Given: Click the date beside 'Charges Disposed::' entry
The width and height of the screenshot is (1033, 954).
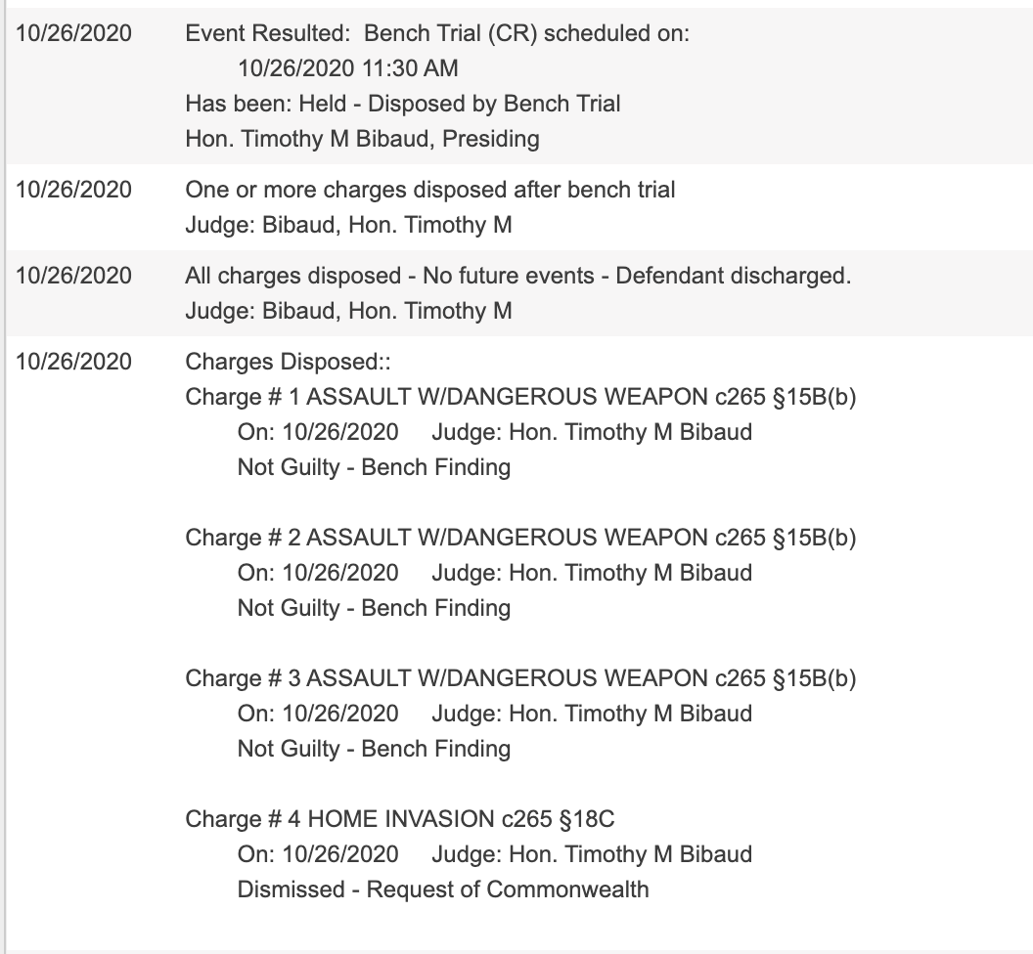Looking at the screenshot, I should point(72,362).
